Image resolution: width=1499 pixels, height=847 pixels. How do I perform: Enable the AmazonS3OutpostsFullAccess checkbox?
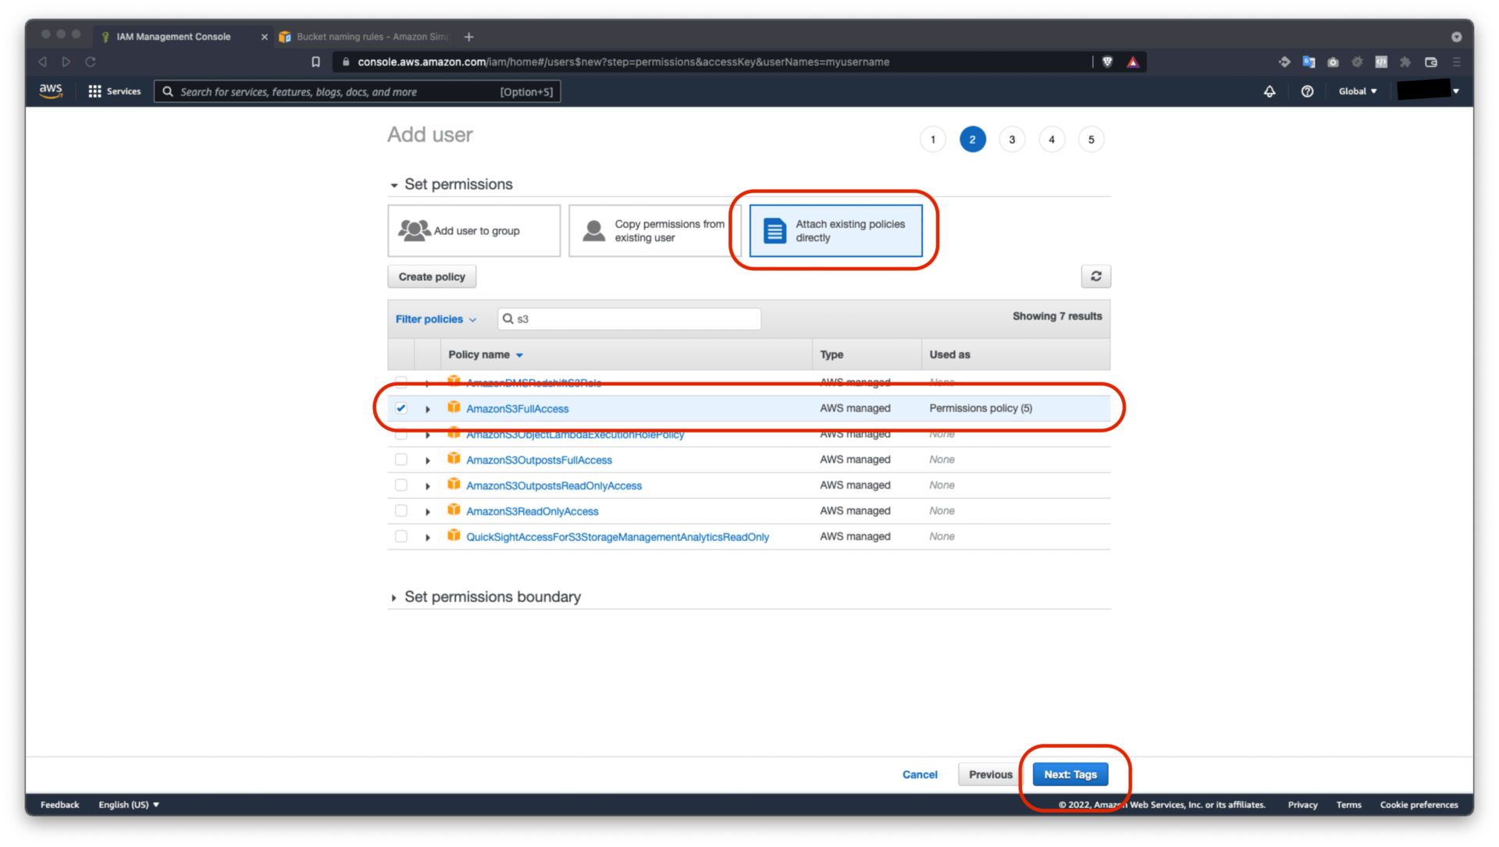pos(401,459)
